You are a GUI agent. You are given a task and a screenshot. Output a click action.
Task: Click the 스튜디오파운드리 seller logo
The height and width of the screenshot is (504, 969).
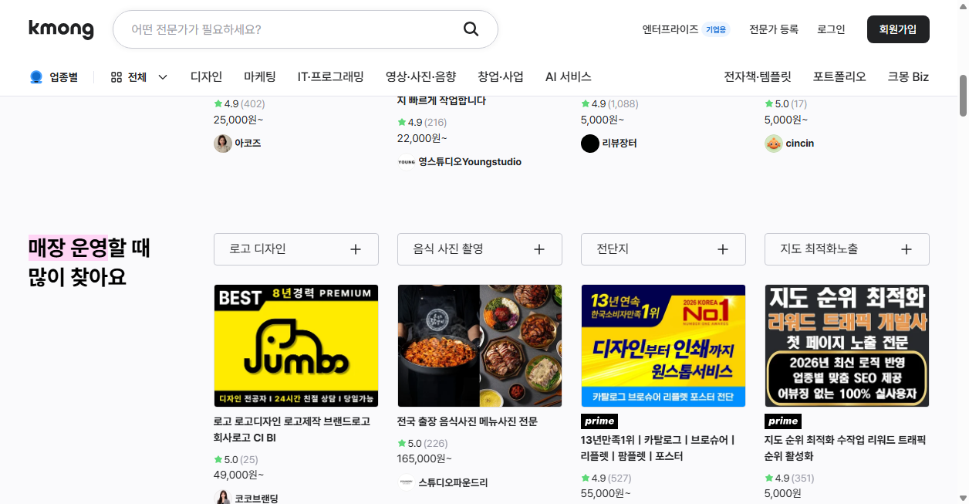click(x=407, y=482)
